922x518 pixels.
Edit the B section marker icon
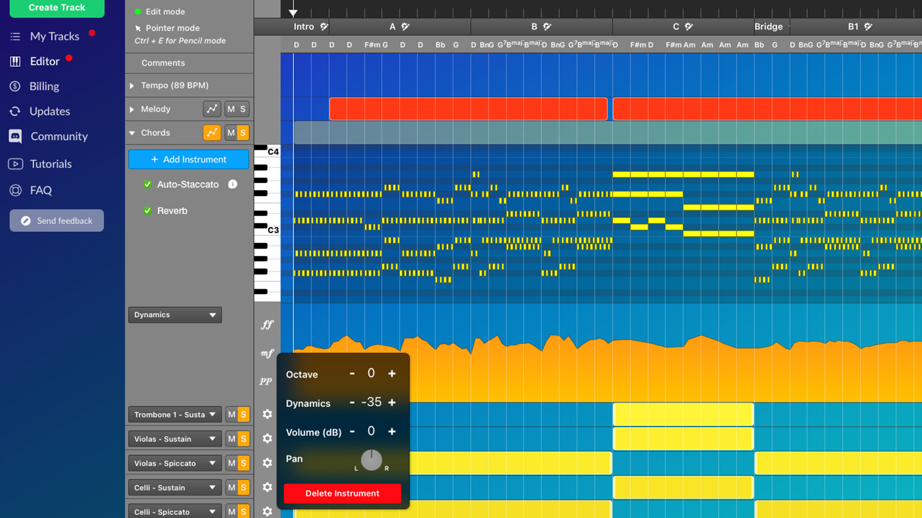[x=547, y=26]
